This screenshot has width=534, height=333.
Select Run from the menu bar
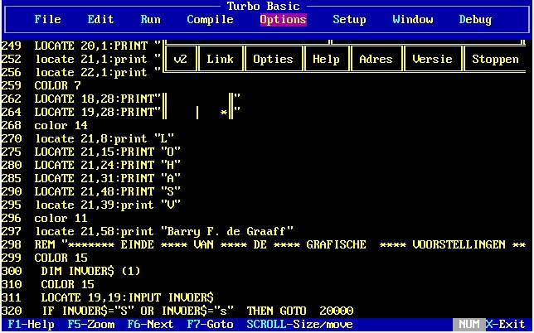[x=150, y=19]
